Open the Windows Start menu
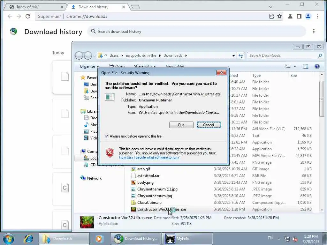Screen dimensions: 327x245 9,239
